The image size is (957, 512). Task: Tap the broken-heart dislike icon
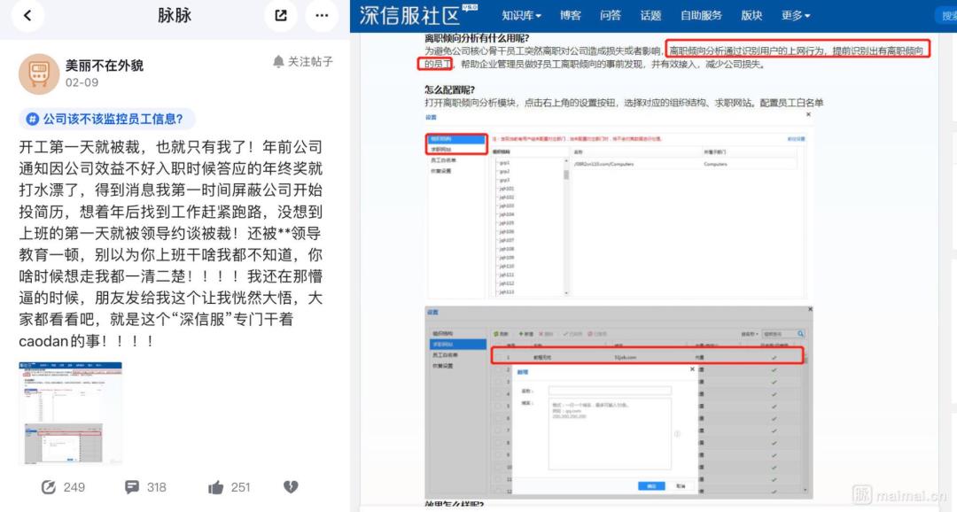click(291, 487)
